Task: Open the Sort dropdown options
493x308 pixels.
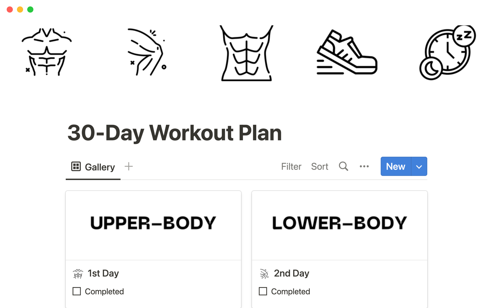Action: tap(318, 166)
